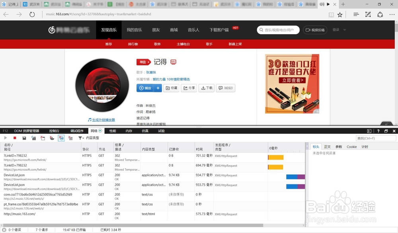
Task: Clear the network session list icon
Action: click(x=70, y=138)
